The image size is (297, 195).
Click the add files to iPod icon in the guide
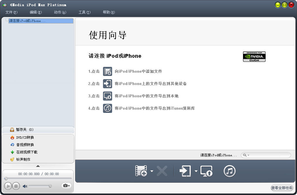(107, 71)
